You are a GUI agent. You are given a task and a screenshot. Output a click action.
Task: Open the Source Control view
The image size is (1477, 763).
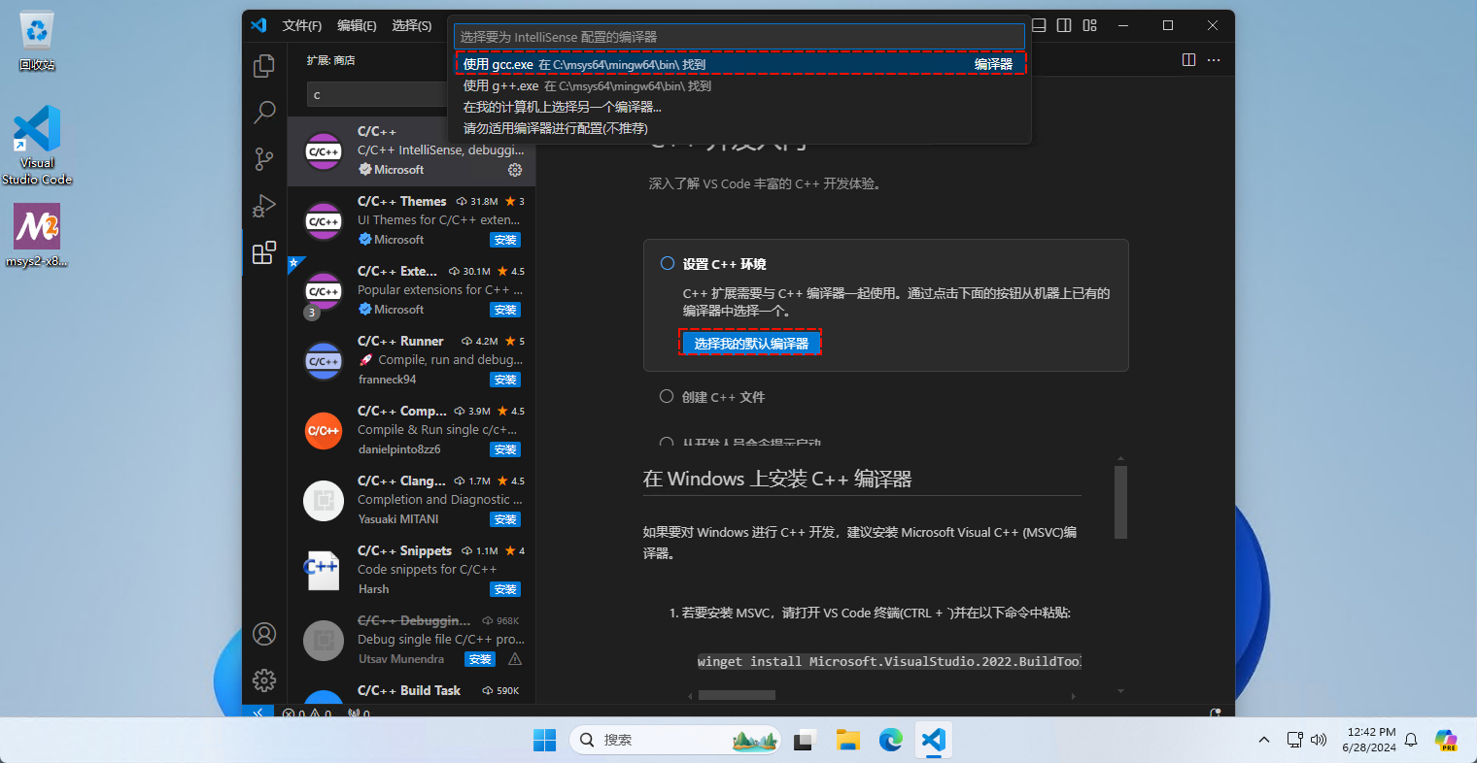pyautogui.click(x=263, y=159)
